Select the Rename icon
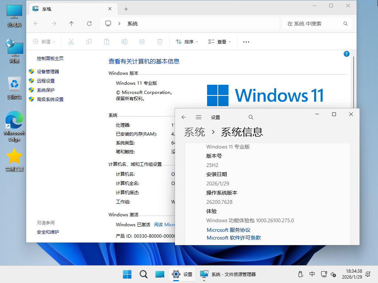Image resolution: width=378 pixels, height=283 pixels. pos(124,41)
